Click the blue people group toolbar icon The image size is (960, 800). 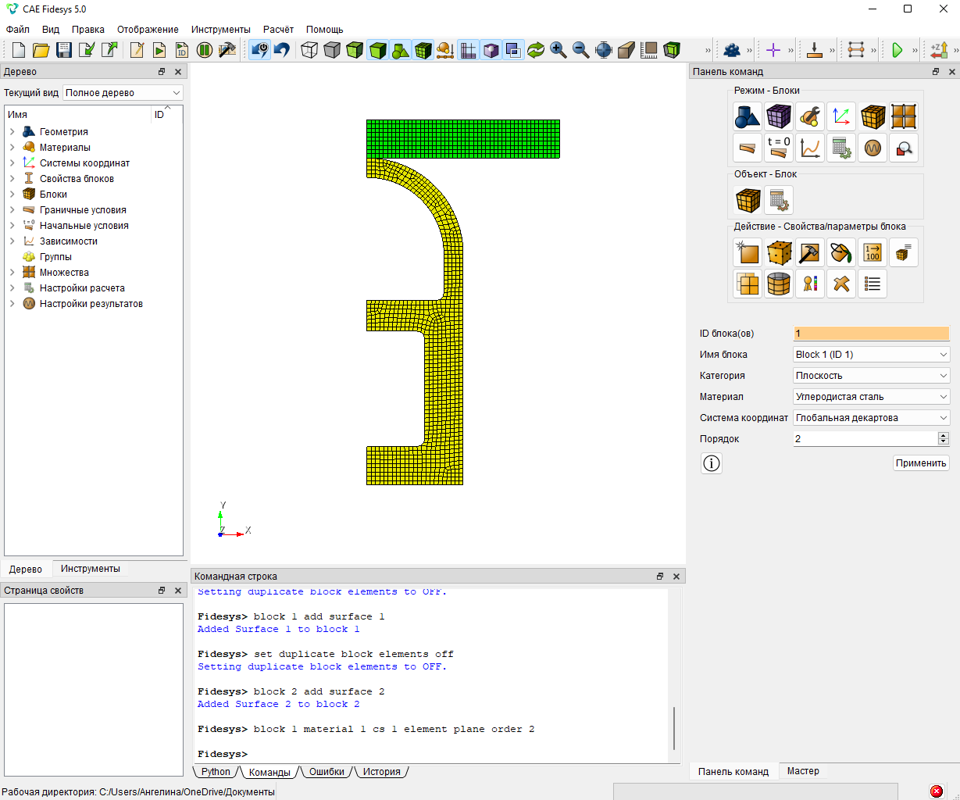coord(732,50)
